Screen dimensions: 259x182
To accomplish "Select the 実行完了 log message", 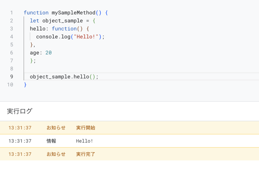I will pos(85,154).
